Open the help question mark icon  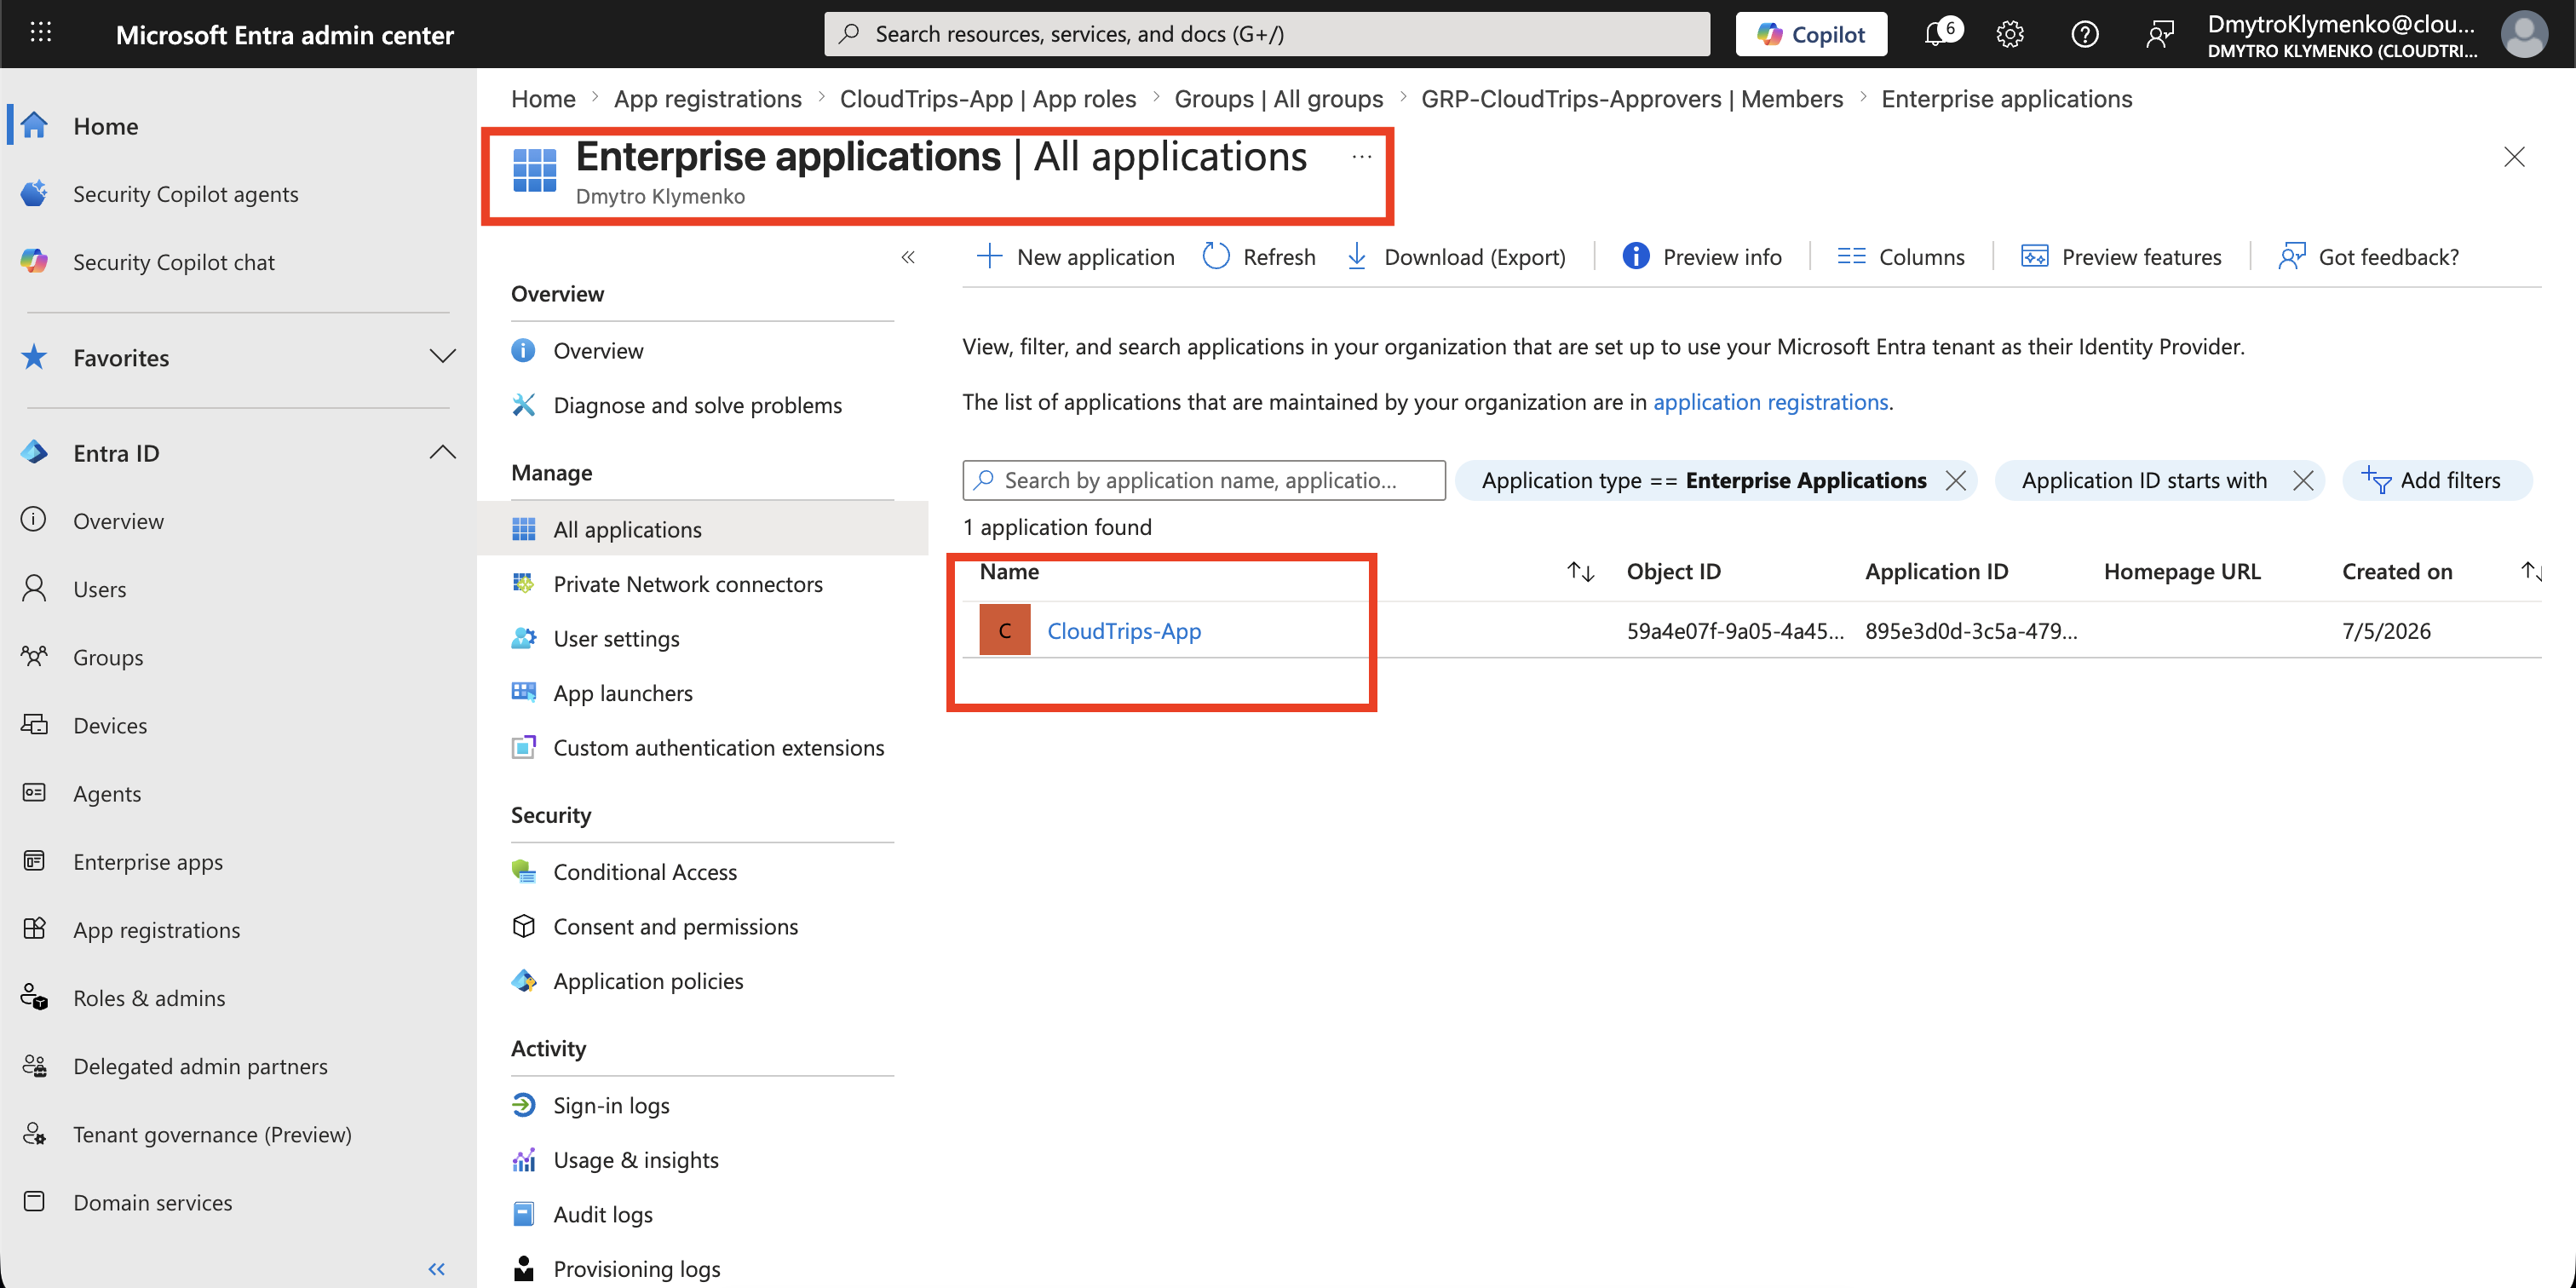[x=2085, y=34]
